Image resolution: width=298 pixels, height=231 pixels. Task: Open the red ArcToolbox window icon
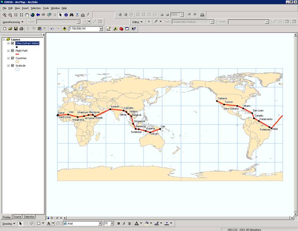[x=121, y=29]
